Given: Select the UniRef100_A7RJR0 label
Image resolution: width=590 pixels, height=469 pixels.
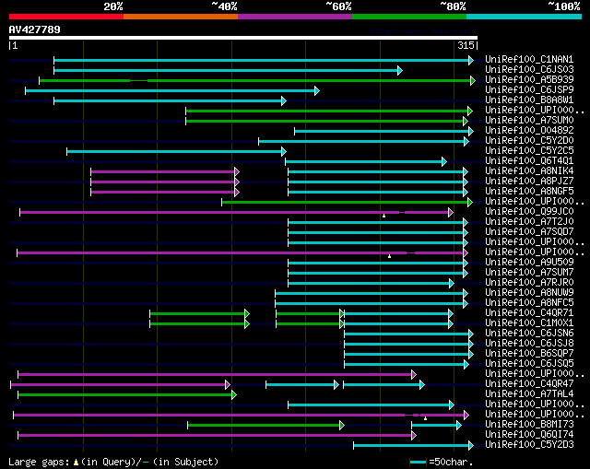Looking at the screenshot, I should [529, 283].
